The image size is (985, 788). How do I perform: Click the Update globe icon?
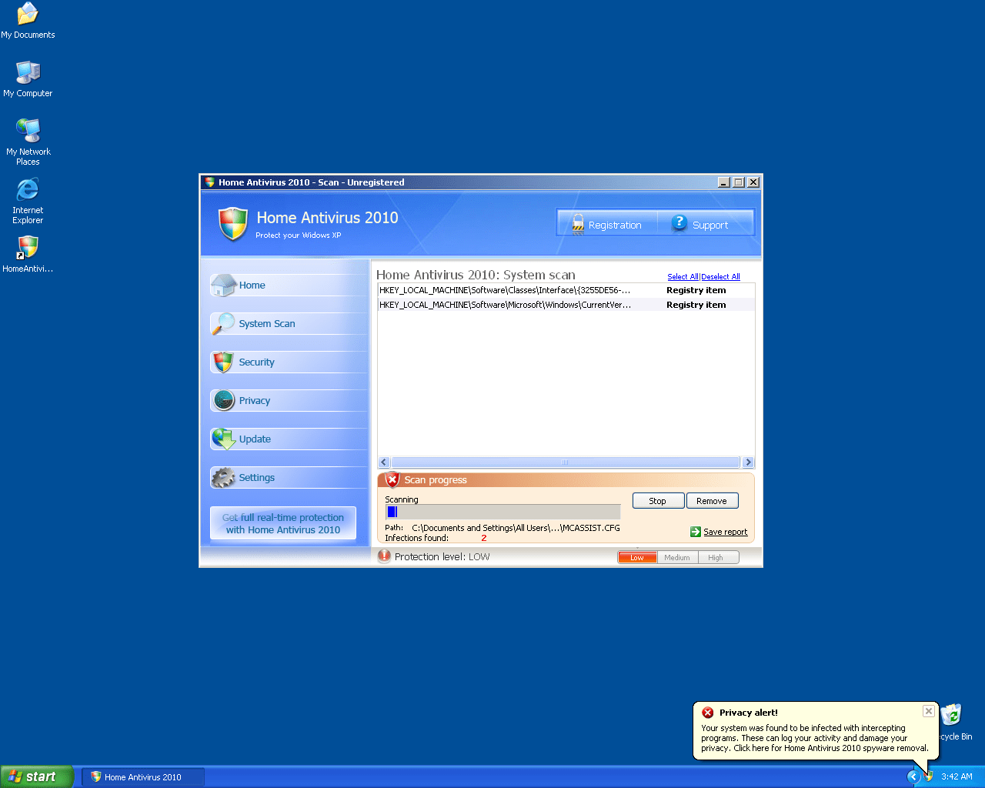pyautogui.click(x=223, y=439)
